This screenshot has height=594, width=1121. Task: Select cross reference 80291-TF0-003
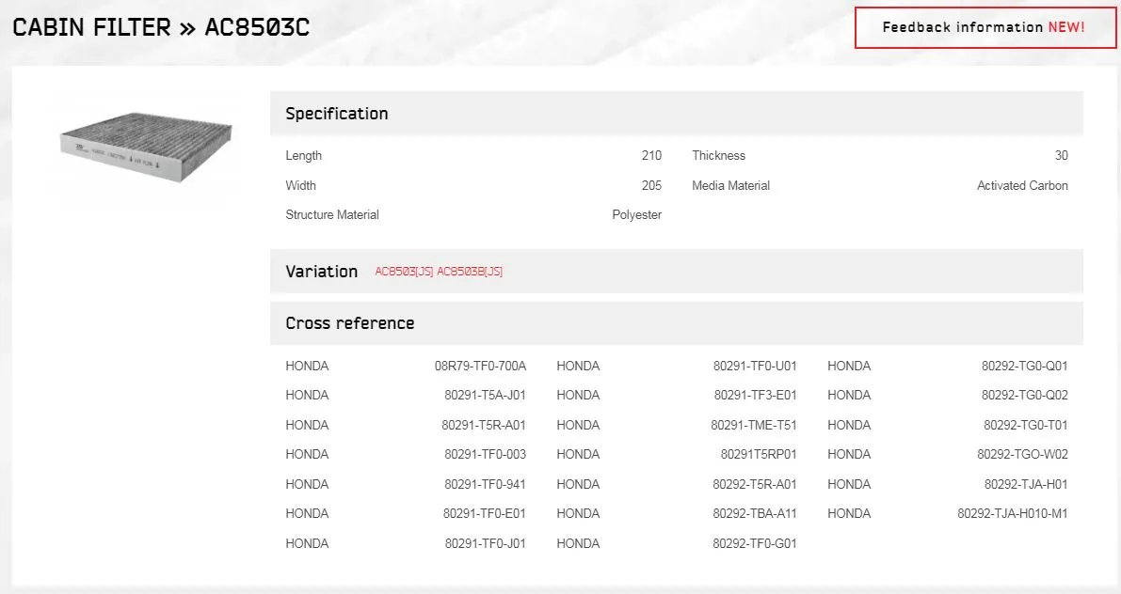click(485, 454)
